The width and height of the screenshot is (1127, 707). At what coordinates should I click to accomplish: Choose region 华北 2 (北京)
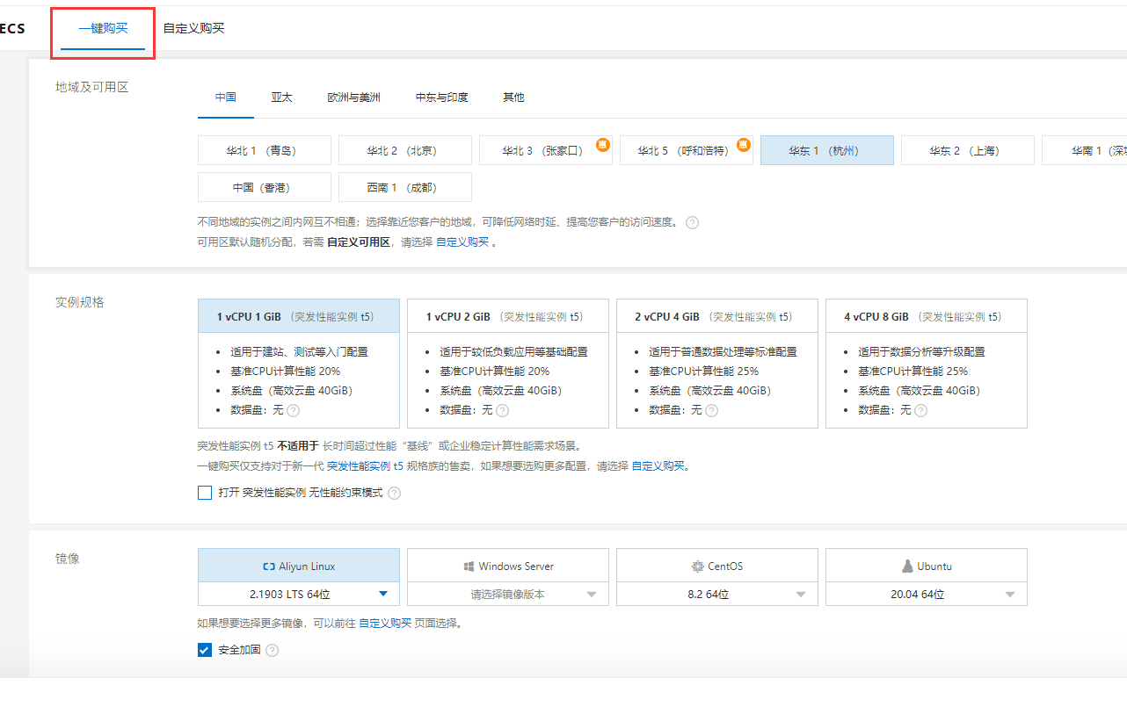coord(405,150)
